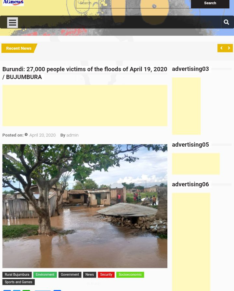The width and height of the screenshot is (234, 291).
Task: Click the Recent News label
Action: point(19,48)
